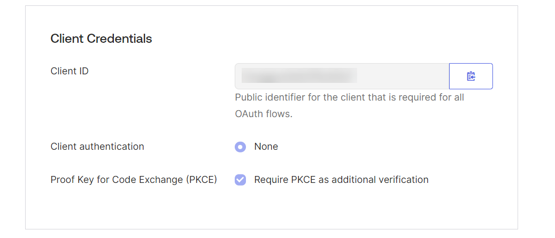Click the clipboard icon beside Client ID field
This screenshot has width=555, height=238.
[x=471, y=76]
